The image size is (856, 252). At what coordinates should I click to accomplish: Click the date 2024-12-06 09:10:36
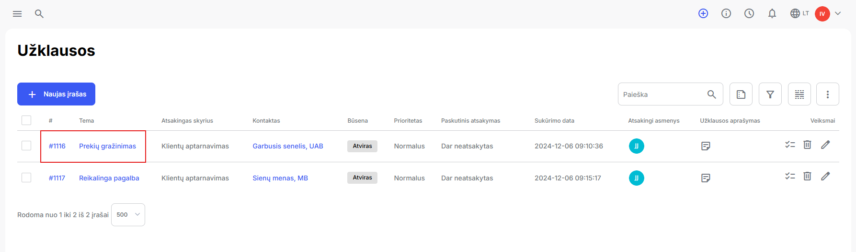569,146
